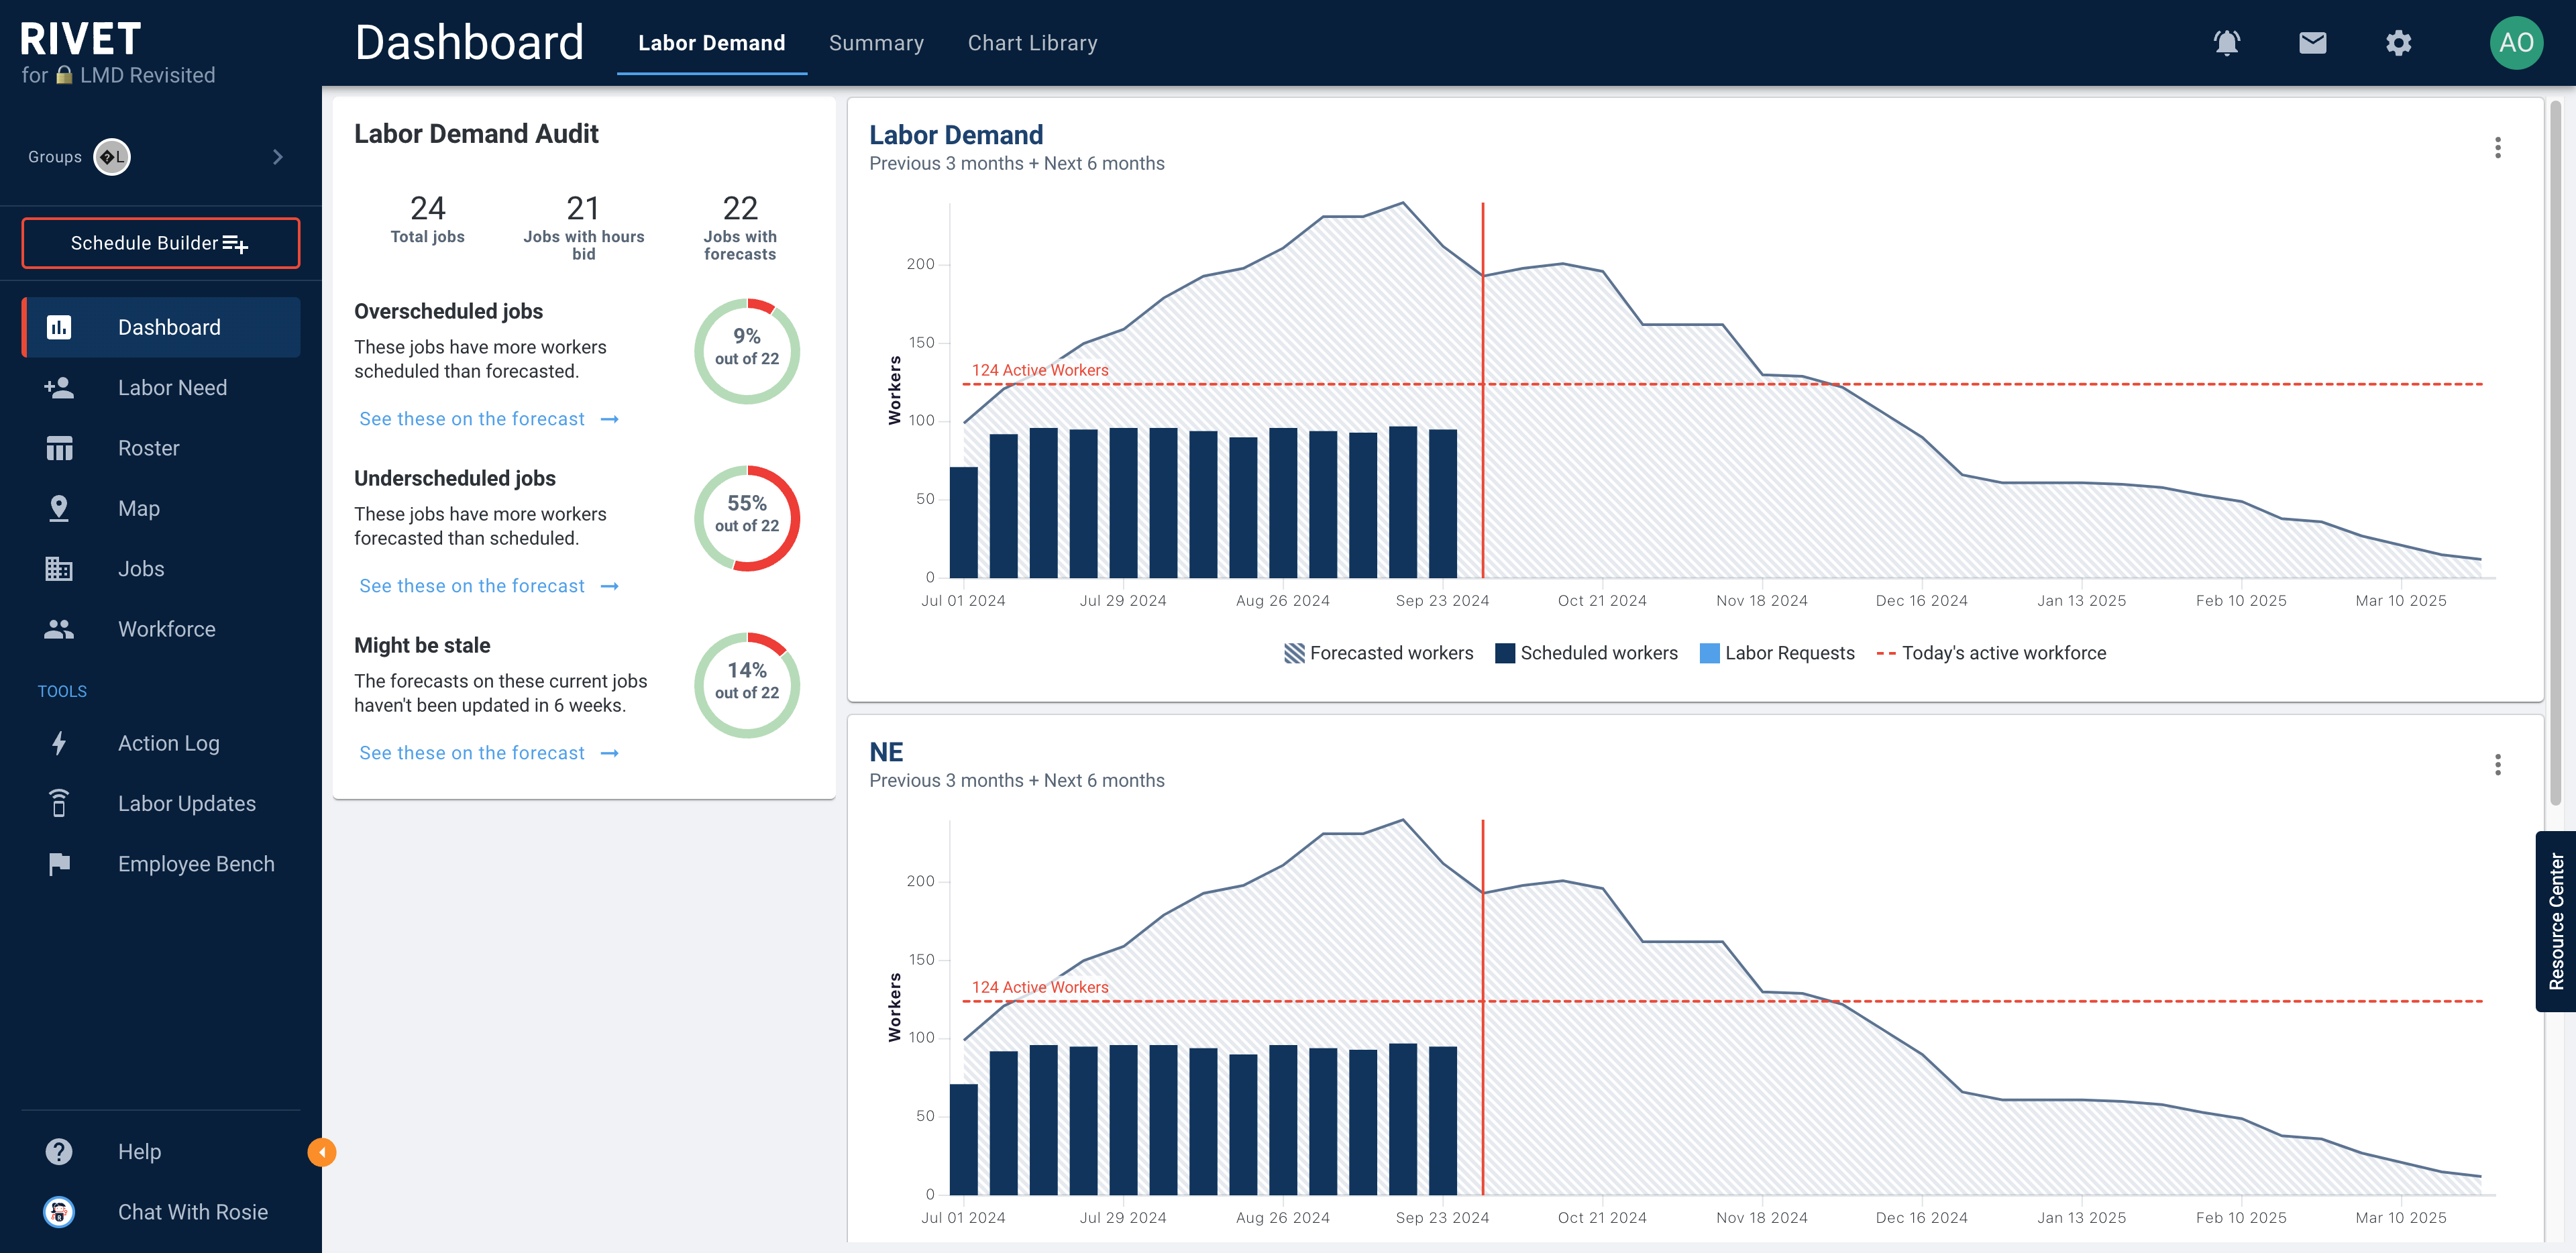Toggle Scheduled workers legend in Labor Demand chart

tap(1586, 653)
